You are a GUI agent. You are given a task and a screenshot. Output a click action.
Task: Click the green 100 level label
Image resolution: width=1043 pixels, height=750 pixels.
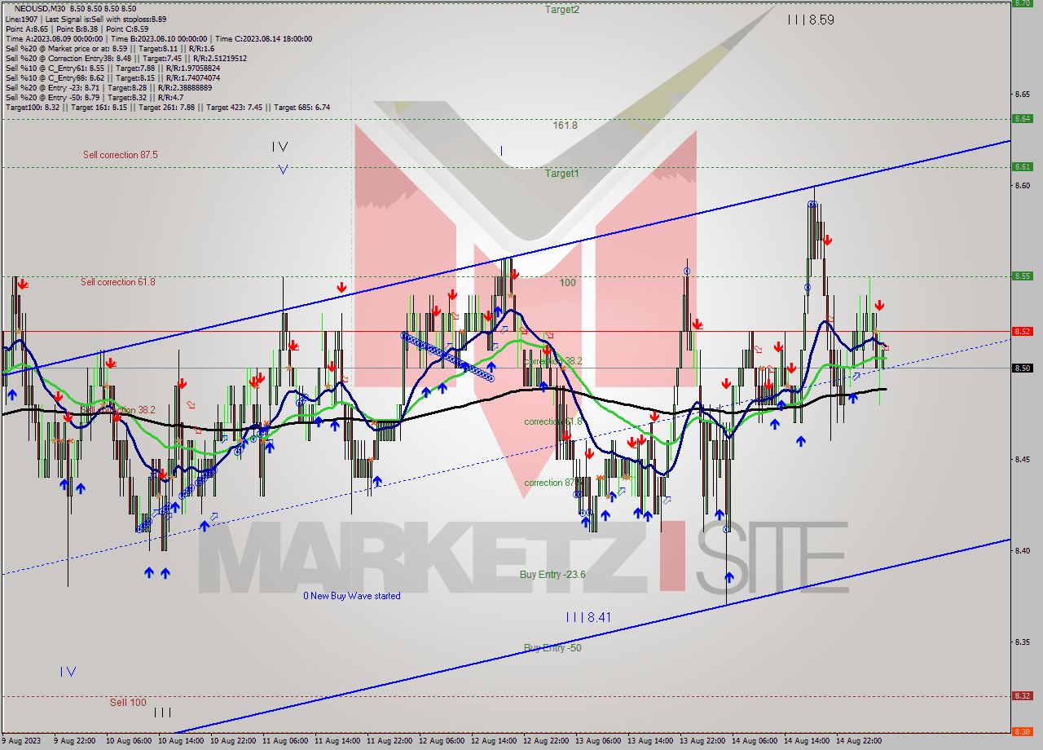pos(568,283)
